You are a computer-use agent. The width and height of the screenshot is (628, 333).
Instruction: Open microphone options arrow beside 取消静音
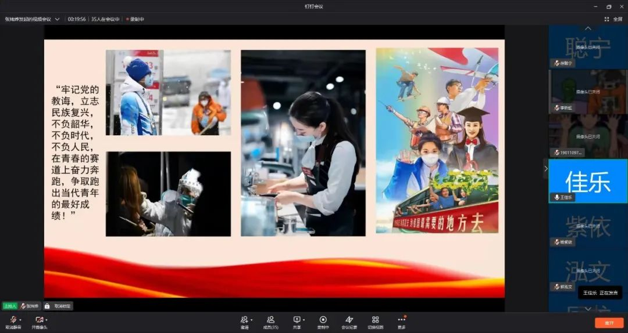(x=20, y=320)
